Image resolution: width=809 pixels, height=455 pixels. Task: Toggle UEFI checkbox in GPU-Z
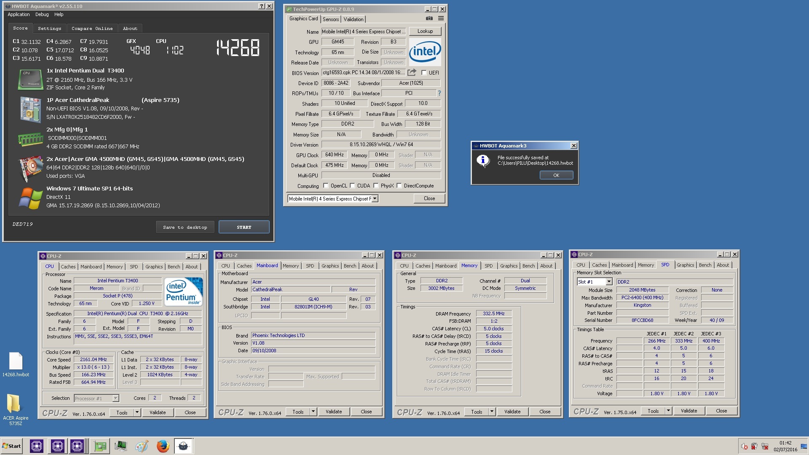pyautogui.click(x=424, y=72)
